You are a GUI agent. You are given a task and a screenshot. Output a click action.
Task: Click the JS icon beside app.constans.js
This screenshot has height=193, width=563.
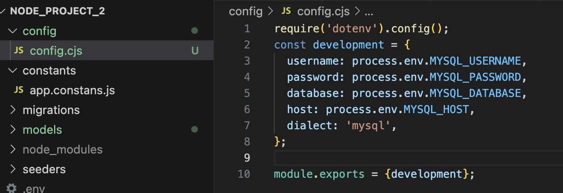tap(19, 90)
